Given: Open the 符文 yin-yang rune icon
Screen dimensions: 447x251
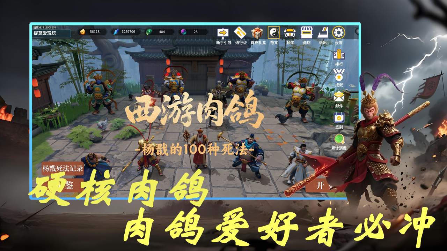Looking at the screenshot, I should click(x=274, y=33).
